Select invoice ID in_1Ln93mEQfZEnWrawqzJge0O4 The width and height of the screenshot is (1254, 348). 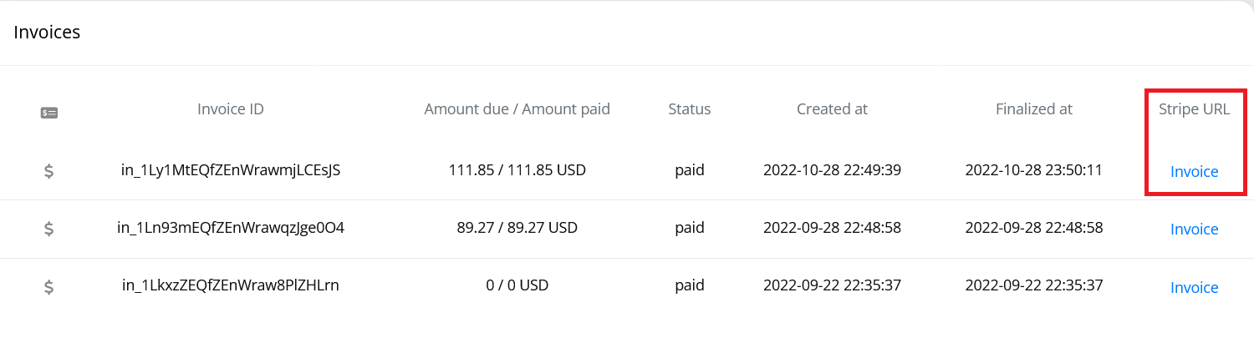point(231,227)
